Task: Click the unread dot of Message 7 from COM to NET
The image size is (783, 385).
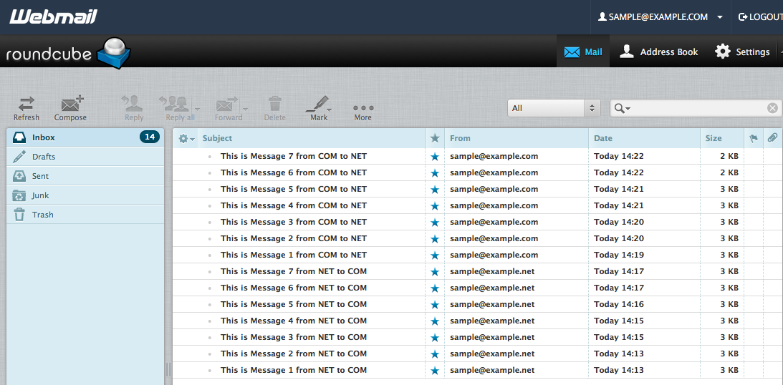Action: [210, 157]
